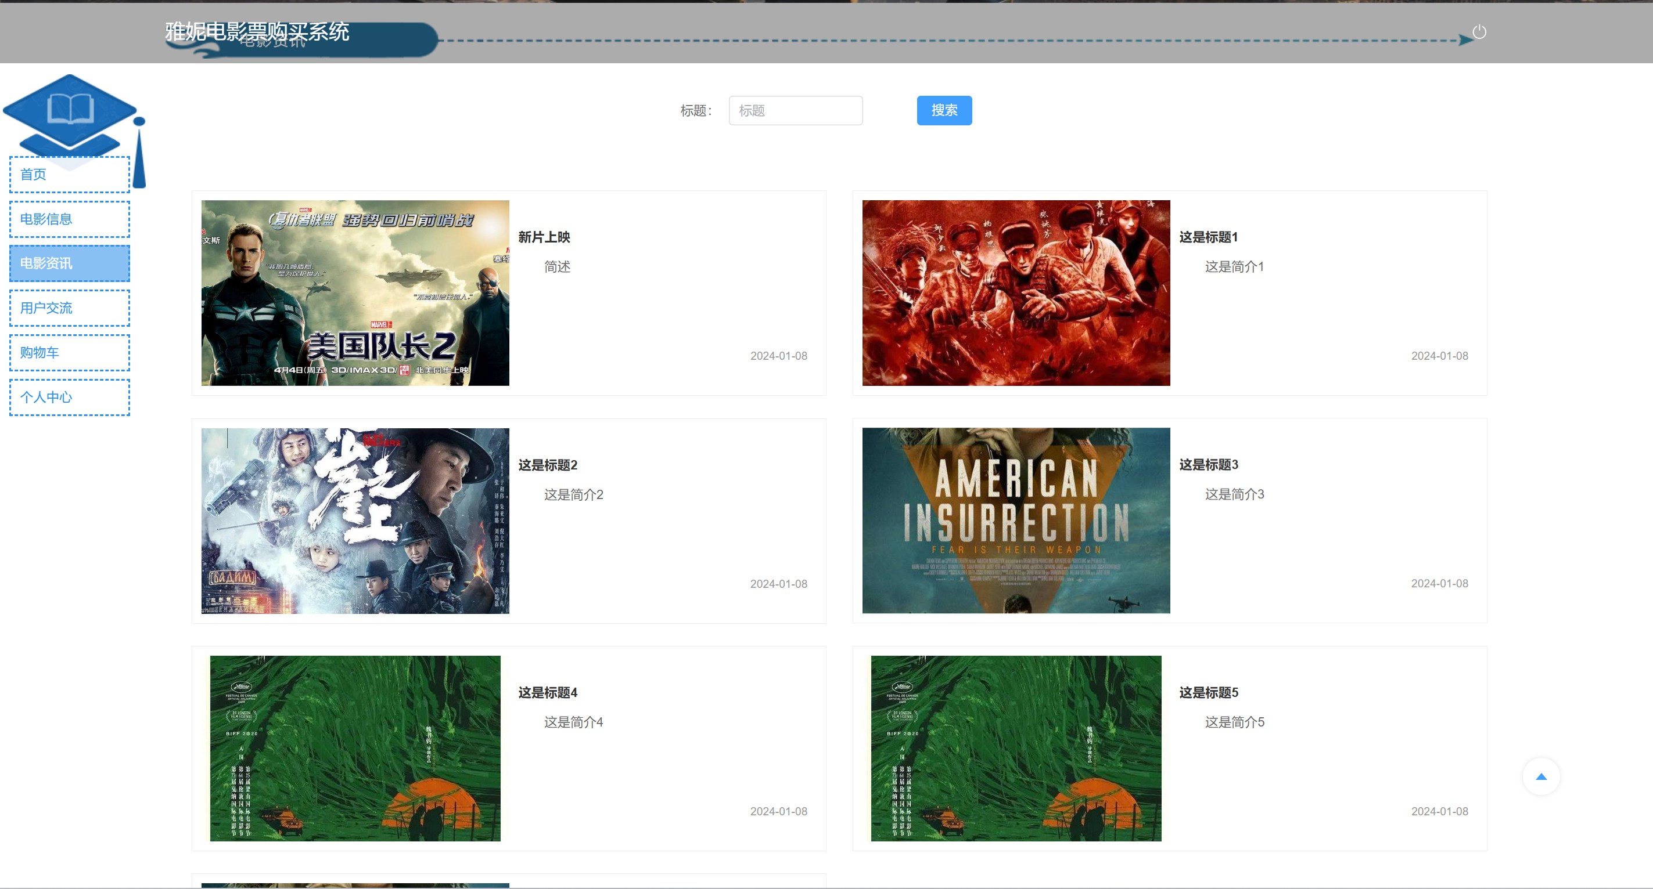Viewport: 1653px width, 889px height.
Task: Open the 电影信息 menu item
Action: point(69,219)
